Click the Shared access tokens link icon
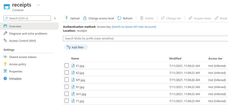Image resolution: width=228 pixels, height=106 pixels. tap(5, 57)
